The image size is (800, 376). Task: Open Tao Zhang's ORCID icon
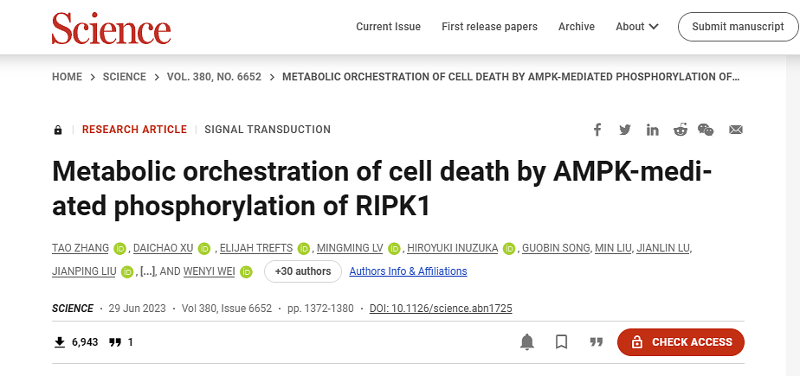[119, 249]
